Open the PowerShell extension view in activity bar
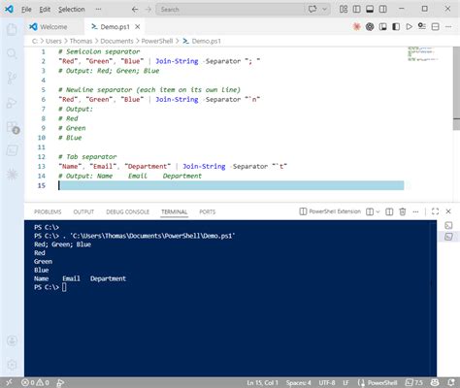 coord(12,150)
